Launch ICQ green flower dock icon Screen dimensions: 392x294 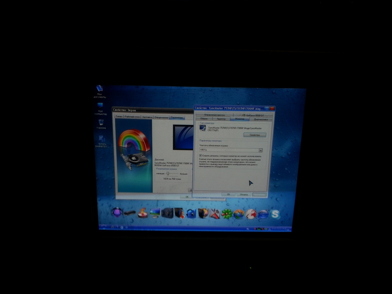tap(227, 214)
